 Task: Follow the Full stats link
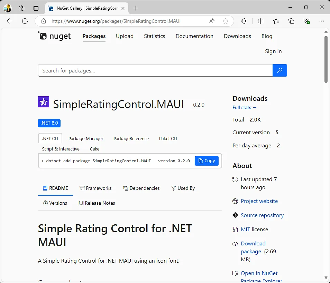coord(245,107)
